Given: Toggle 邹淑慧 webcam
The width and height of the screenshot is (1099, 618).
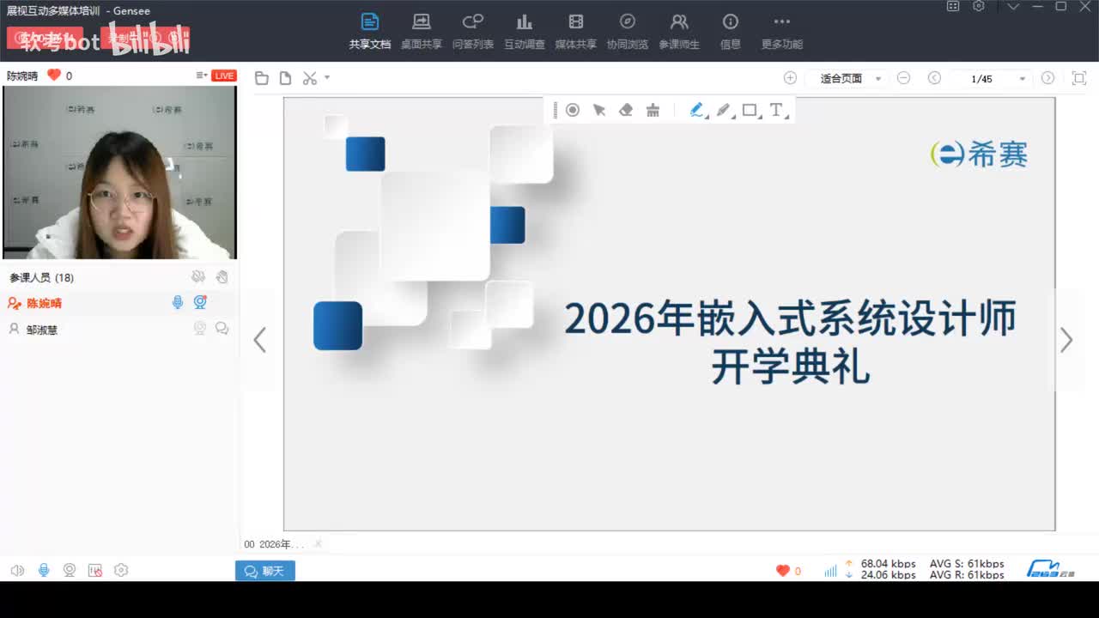Looking at the screenshot, I should (200, 328).
